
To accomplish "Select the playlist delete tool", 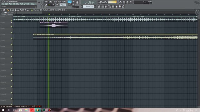I will coord(13,10).
